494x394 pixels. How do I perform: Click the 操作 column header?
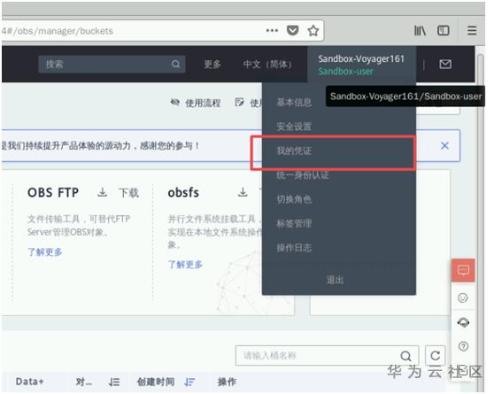[x=227, y=382]
